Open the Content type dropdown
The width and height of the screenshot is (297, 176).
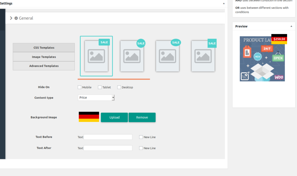(x=96, y=98)
